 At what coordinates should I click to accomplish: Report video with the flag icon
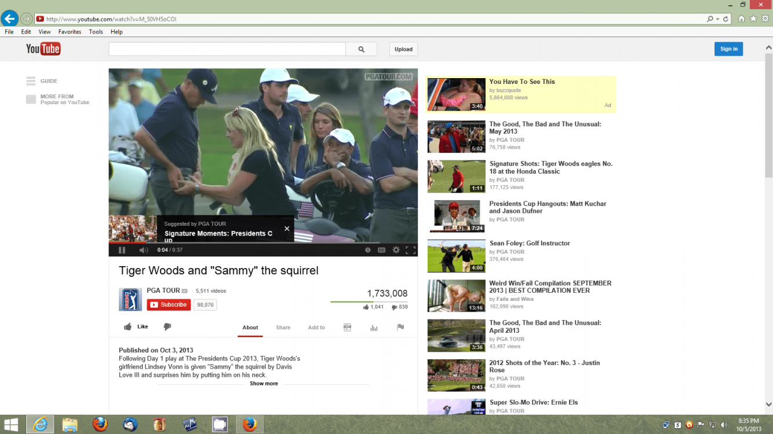point(400,328)
